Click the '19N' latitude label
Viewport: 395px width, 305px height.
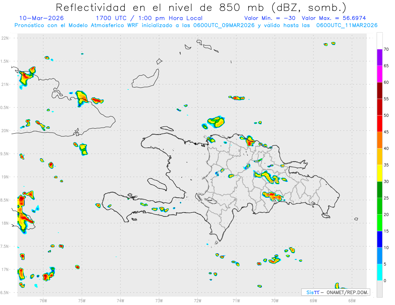6,177
